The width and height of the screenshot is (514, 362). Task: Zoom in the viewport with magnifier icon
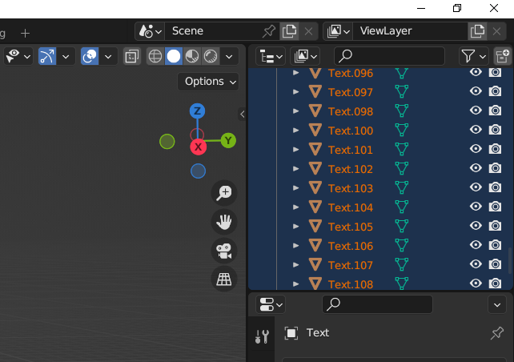point(224,193)
